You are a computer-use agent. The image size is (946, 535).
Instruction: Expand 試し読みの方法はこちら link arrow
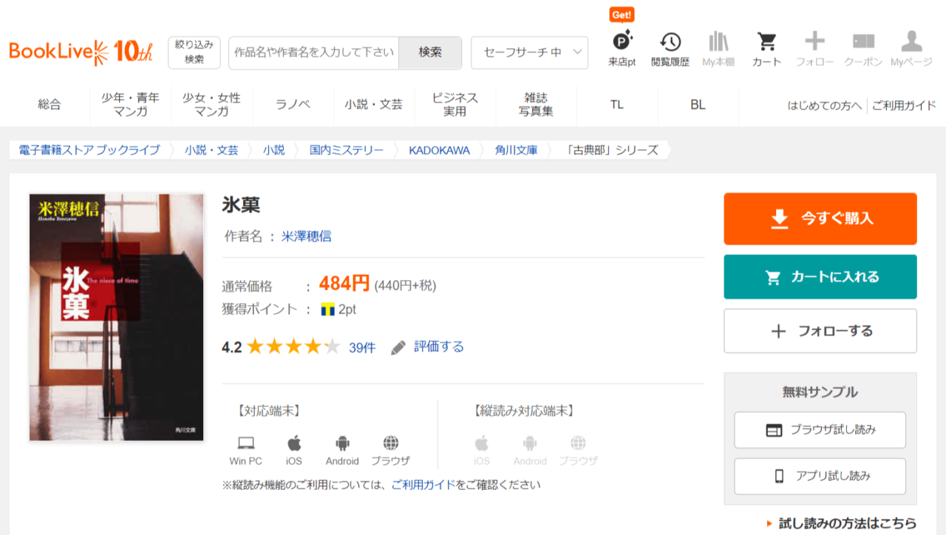[x=769, y=523]
